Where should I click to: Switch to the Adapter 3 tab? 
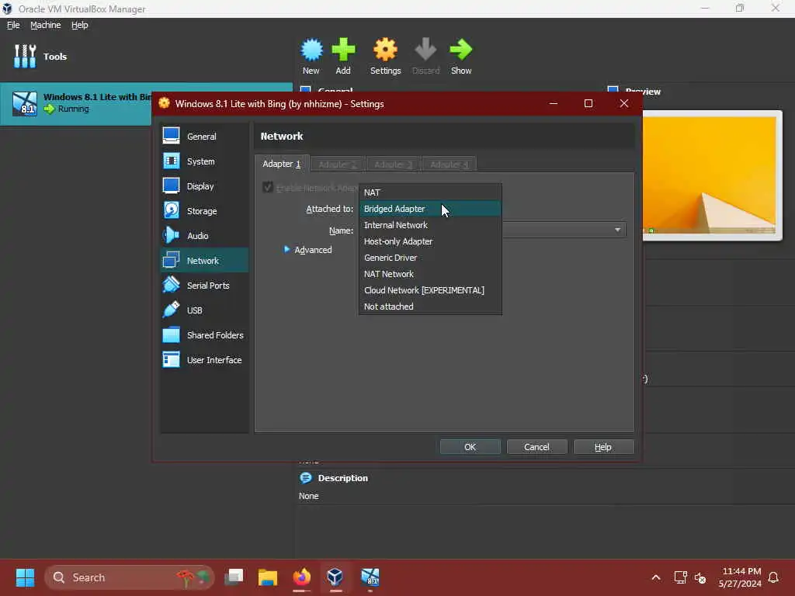tap(393, 165)
